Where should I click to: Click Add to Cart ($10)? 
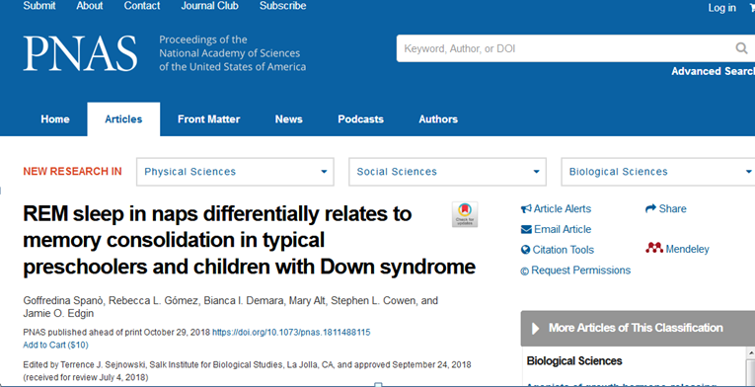(55, 346)
